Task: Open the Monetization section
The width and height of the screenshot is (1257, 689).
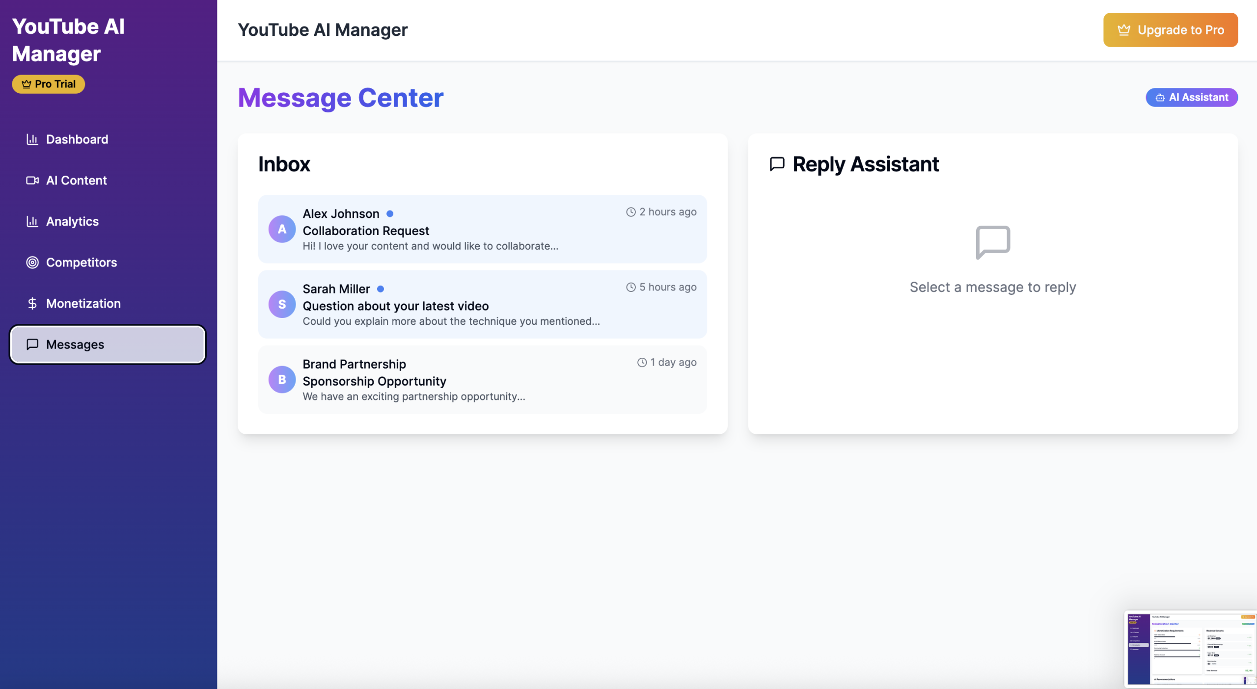Action: pos(108,303)
